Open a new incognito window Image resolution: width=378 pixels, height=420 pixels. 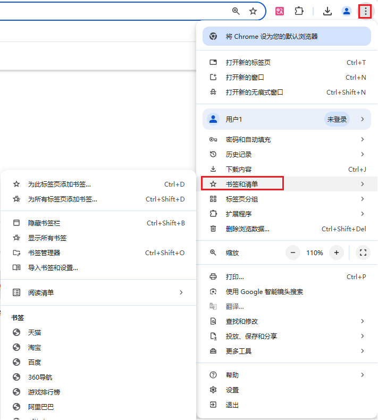point(287,93)
